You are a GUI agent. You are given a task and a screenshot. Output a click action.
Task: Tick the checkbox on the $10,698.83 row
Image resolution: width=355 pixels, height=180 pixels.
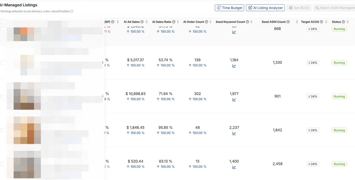tap(2, 96)
